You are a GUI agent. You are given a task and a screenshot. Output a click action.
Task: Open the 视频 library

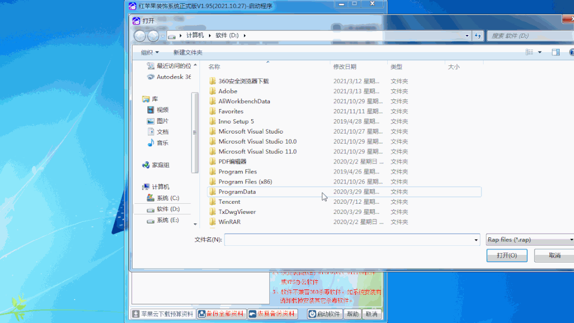[x=158, y=110]
